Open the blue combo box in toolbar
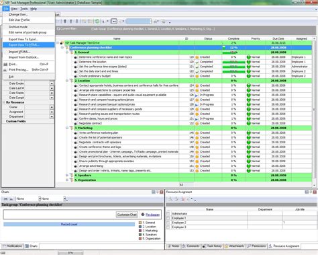The height and width of the screenshot is (255, 318). tap(138, 22)
